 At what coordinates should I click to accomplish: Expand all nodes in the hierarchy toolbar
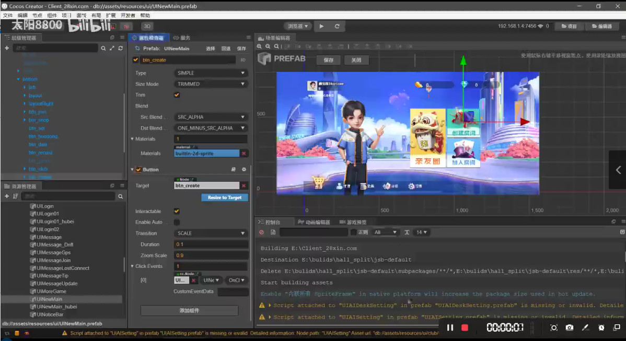click(x=112, y=48)
